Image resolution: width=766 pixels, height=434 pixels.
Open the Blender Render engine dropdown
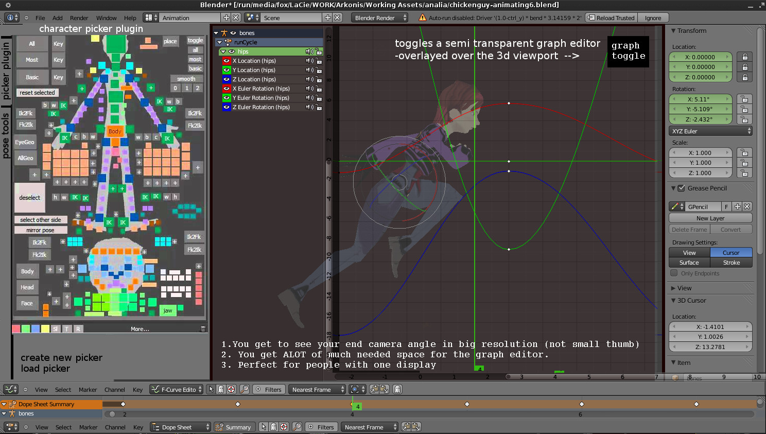click(x=379, y=18)
